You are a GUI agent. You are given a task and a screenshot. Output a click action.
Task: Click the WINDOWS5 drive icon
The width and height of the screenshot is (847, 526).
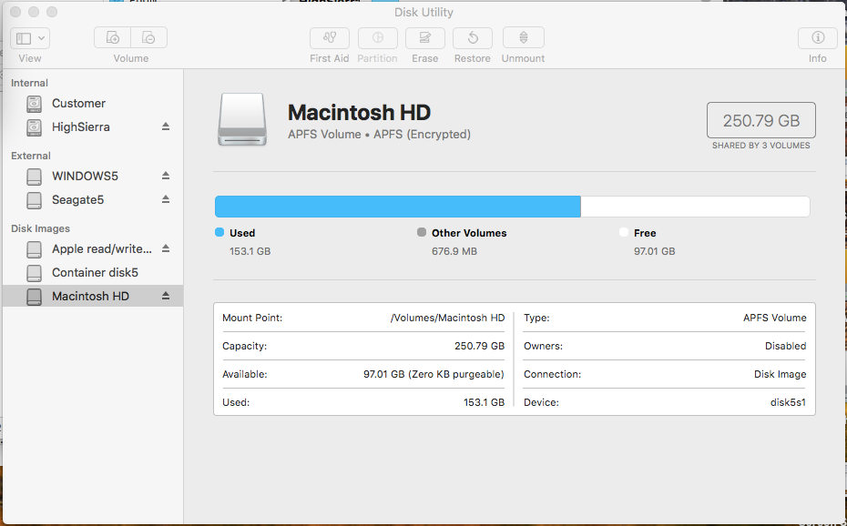tap(34, 177)
